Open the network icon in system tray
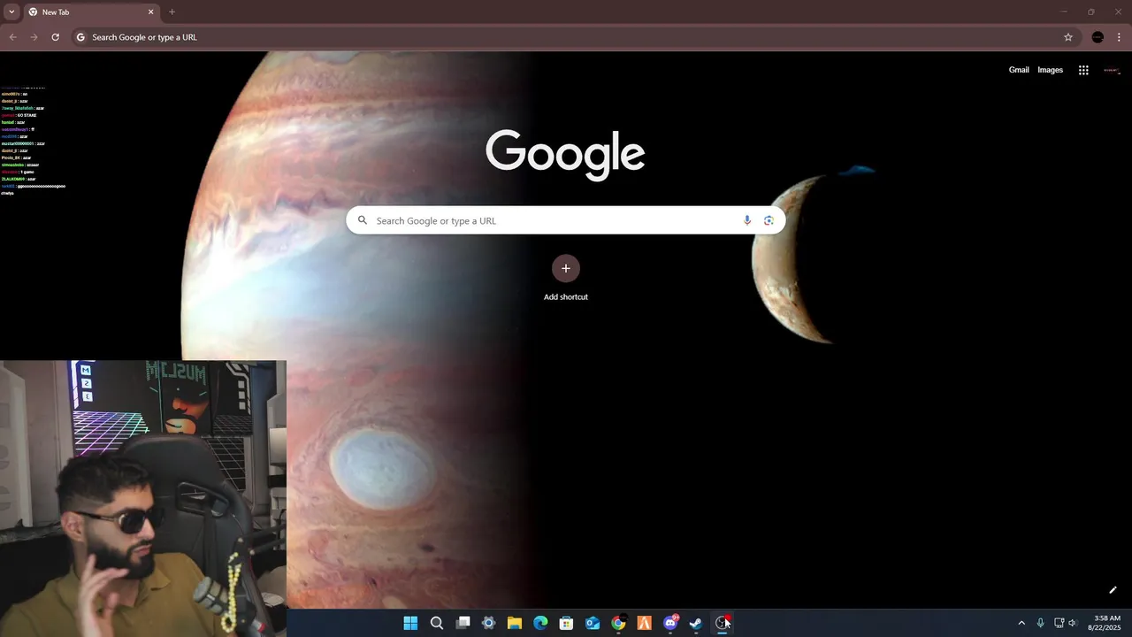 point(1059,623)
